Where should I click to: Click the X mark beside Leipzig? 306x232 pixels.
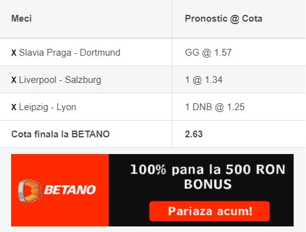(x=14, y=107)
